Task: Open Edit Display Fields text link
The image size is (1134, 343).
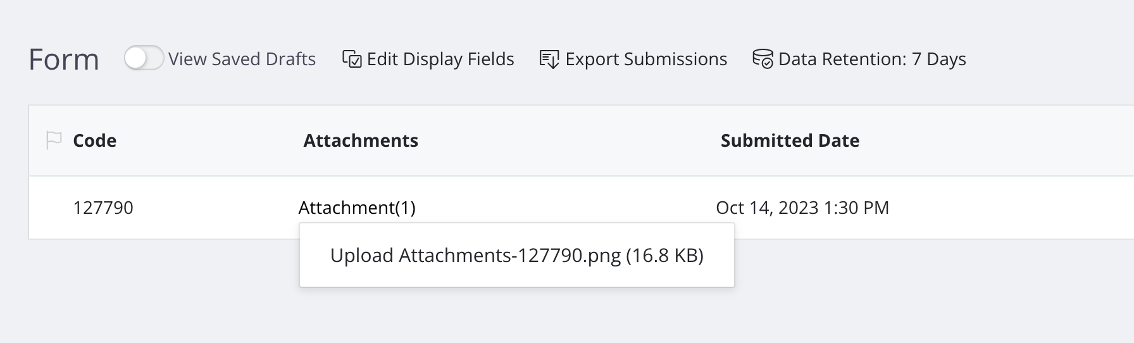Action: [x=440, y=59]
